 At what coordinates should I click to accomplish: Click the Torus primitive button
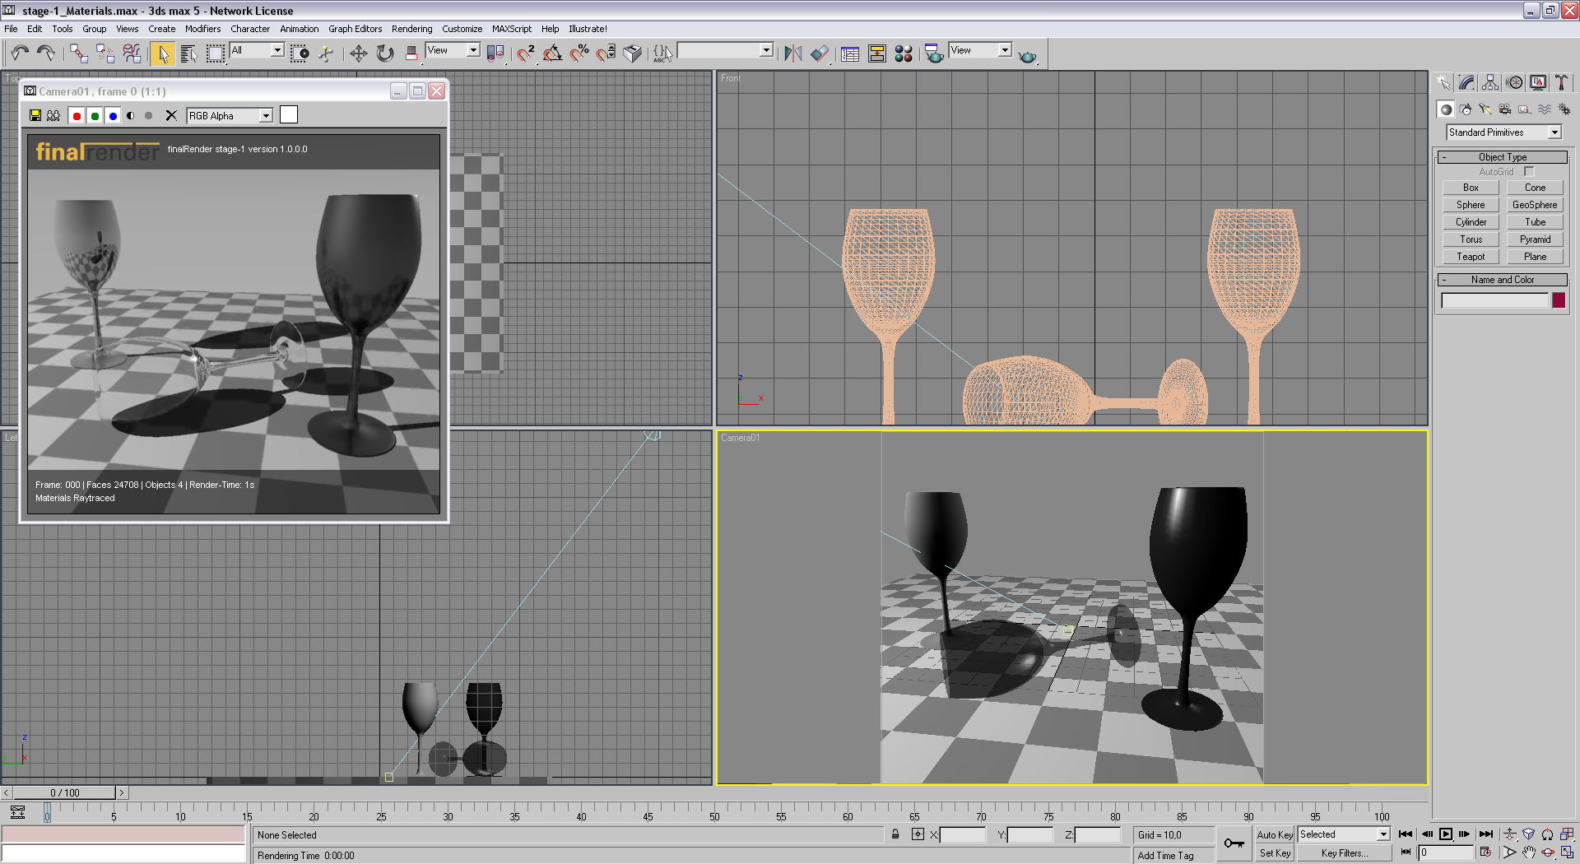point(1471,239)
